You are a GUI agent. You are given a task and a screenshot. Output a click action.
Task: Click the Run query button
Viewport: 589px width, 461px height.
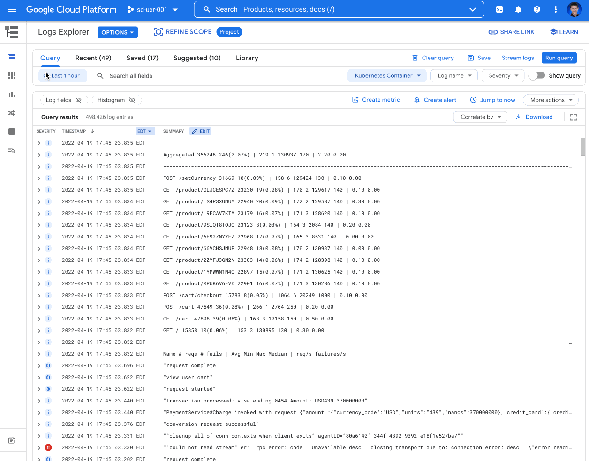559,58
